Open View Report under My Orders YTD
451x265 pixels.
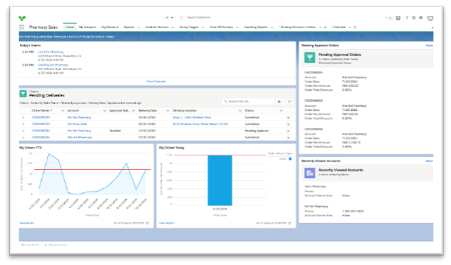click(x=27, y=223)
